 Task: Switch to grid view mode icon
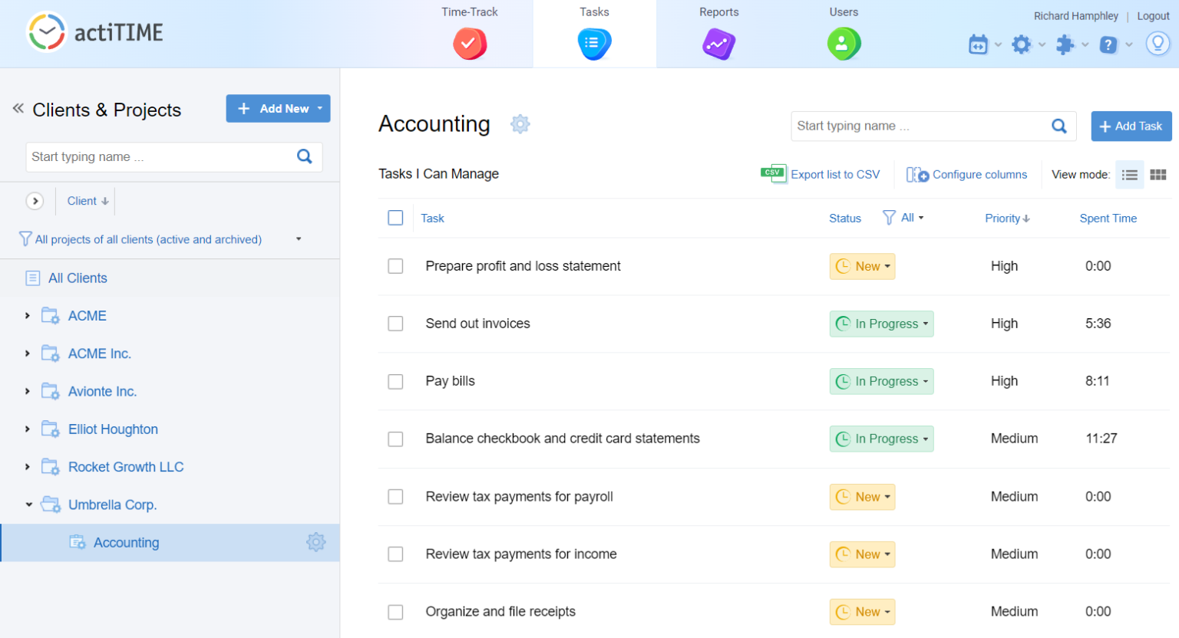(x=1158, y=175)
